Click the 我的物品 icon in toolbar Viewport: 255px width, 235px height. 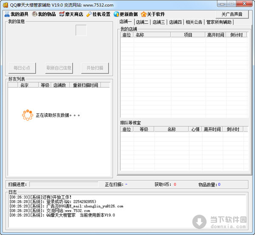(x=34, y=14)
